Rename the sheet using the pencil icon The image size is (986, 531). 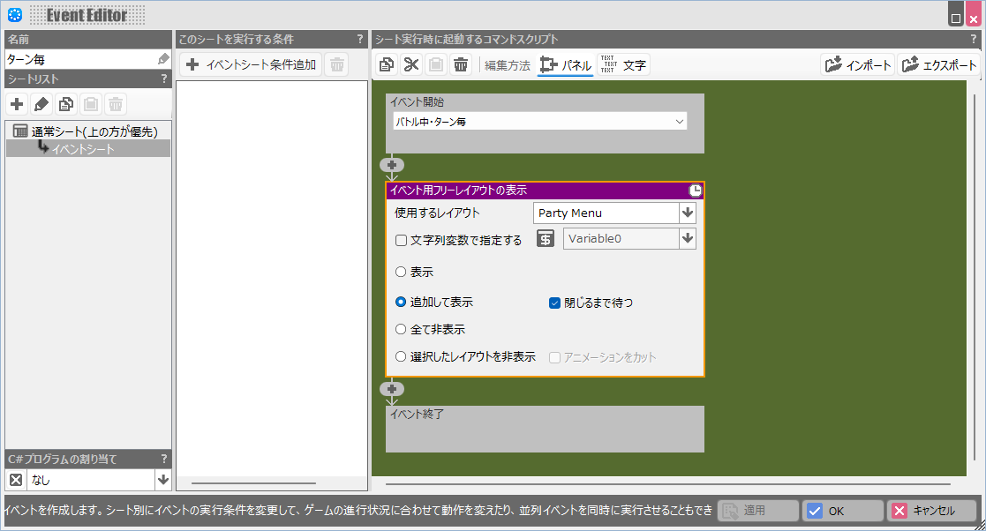click(41, 103)
